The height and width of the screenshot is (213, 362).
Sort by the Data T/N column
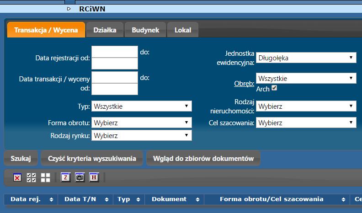(85, 199)
